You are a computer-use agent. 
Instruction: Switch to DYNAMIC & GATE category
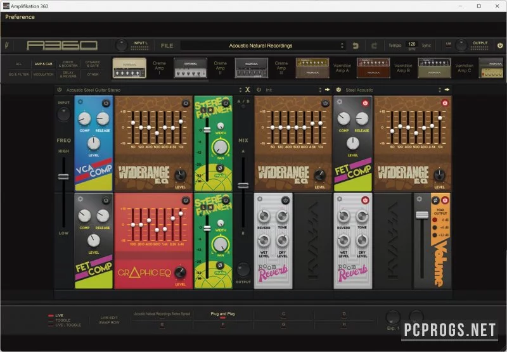(93, 64)
